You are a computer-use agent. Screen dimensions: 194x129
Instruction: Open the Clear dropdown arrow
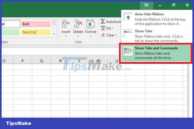[x=116, y=35]
